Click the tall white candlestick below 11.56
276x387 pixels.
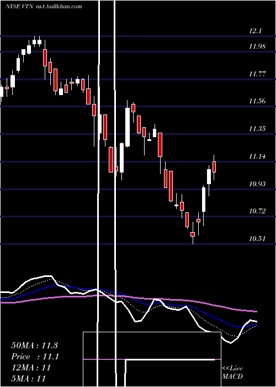point(128,127)
